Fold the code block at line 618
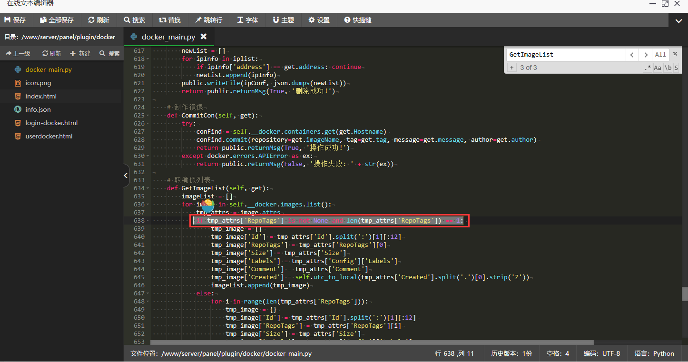688x362 pixels. tap(147, 59)
